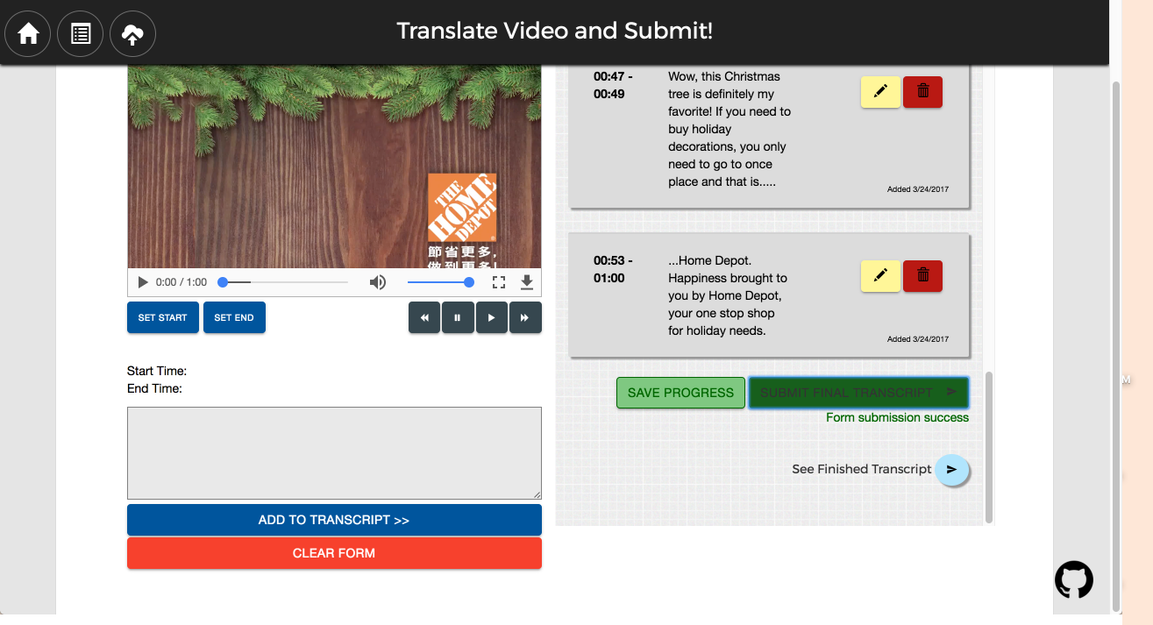The height and width of the screenshot is (625, 1153).
Task: Click the 'Start Time:' label
Action: tap(157, 372)
